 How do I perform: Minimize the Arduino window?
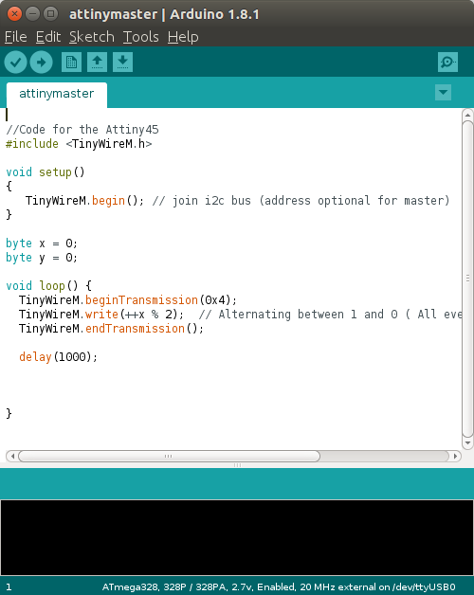pos(32,14)
